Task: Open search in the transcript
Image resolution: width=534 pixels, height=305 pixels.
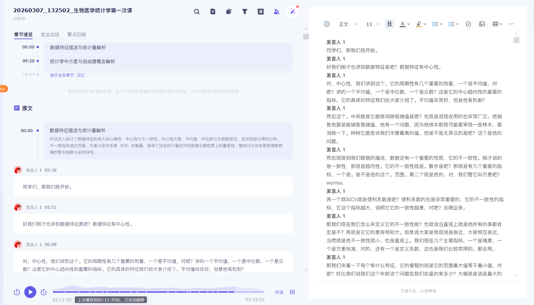Action: [197, 12]
